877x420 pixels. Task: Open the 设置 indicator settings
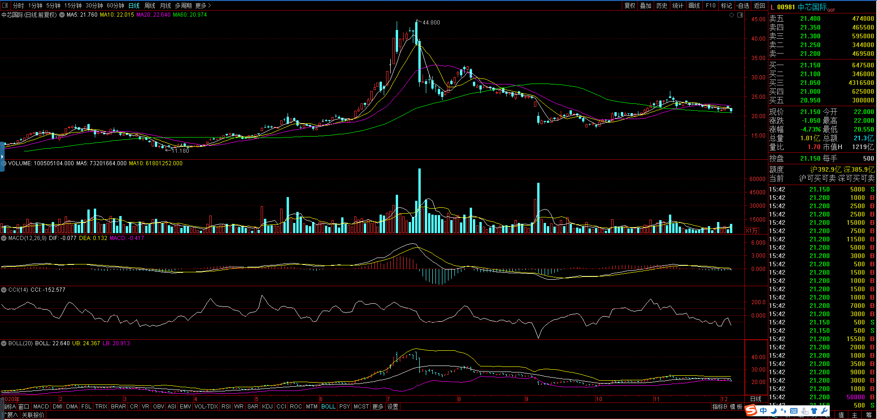[x=393, y=407]
